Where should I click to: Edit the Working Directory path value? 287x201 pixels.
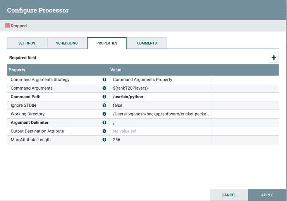(160, 114)
